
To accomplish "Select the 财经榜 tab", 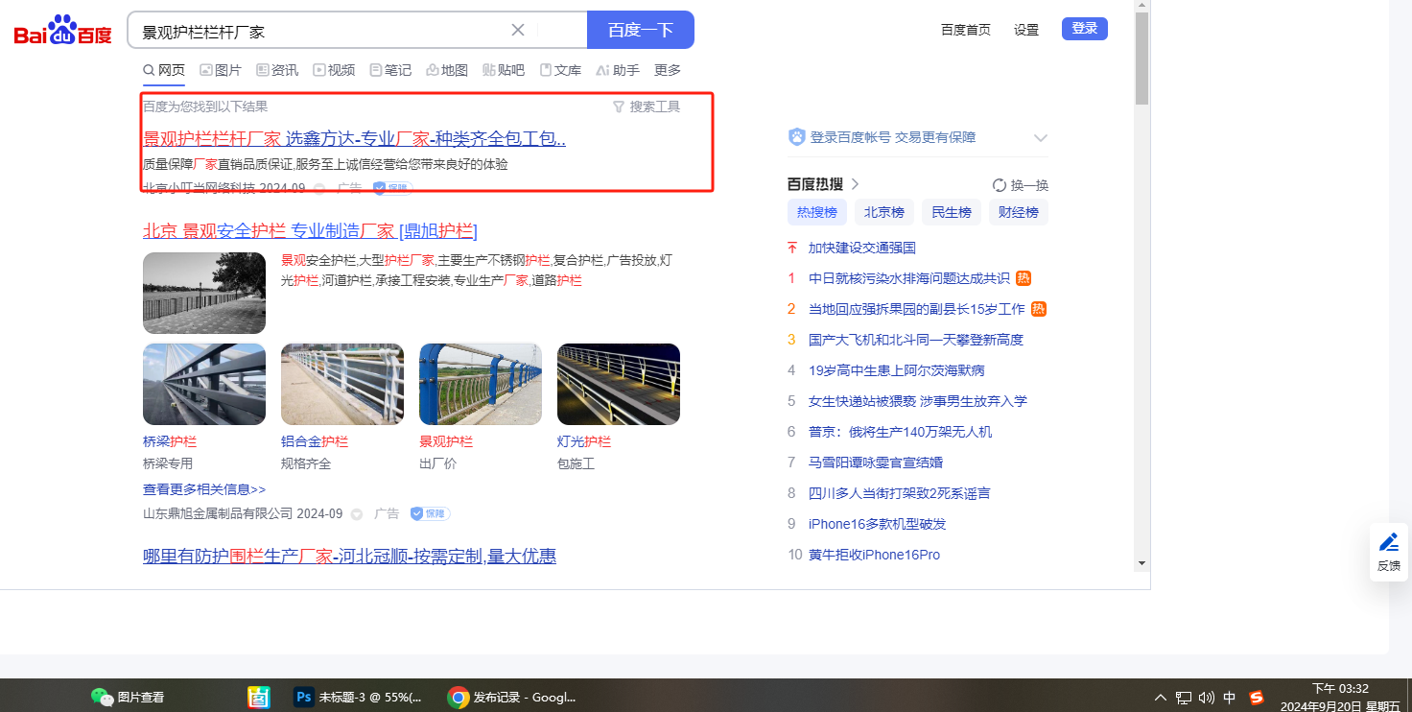I will click(x=1019, y=212).
